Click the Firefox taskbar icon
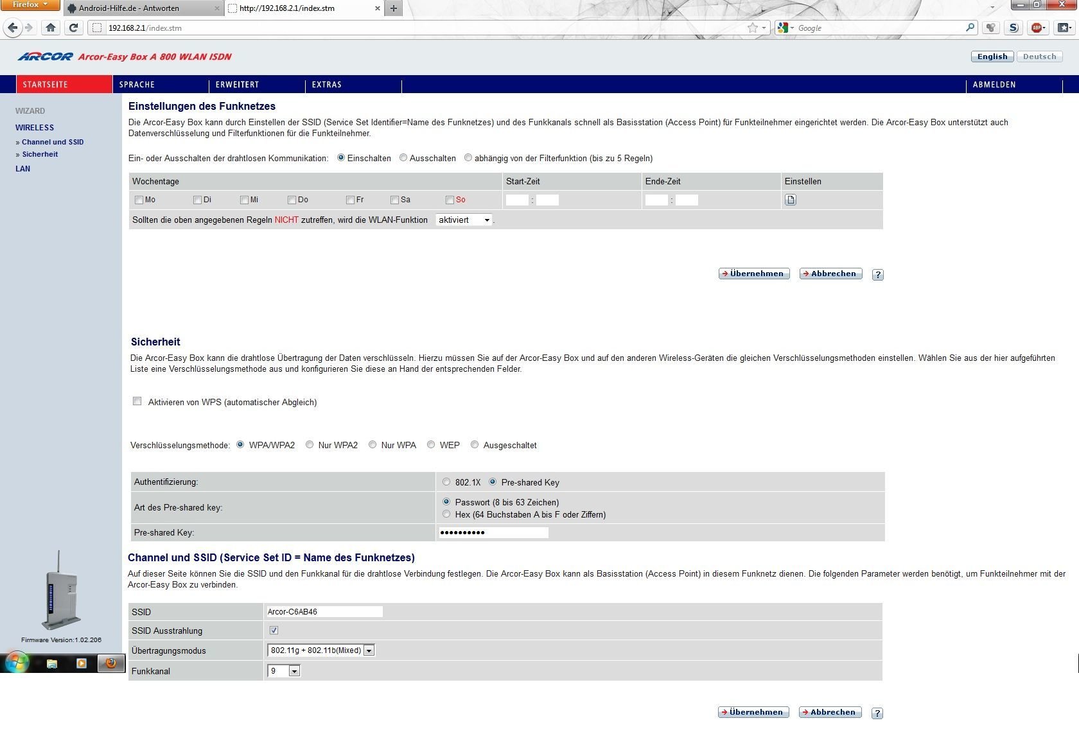This screenshot has width=1079, height=750. [x=111, y=663]
